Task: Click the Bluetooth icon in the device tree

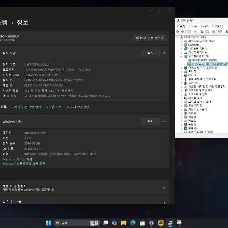Action: [x=185, y=45]
